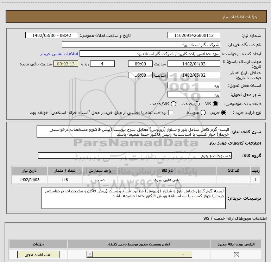Select the کالا radio button
Viewport: 271px width, 262px height.
[x=215, y=104]
